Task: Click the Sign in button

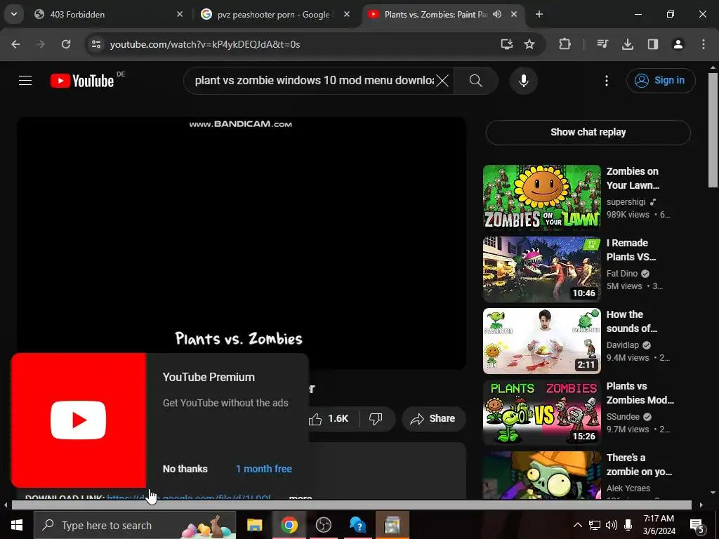Action: (x=660, y=81)
